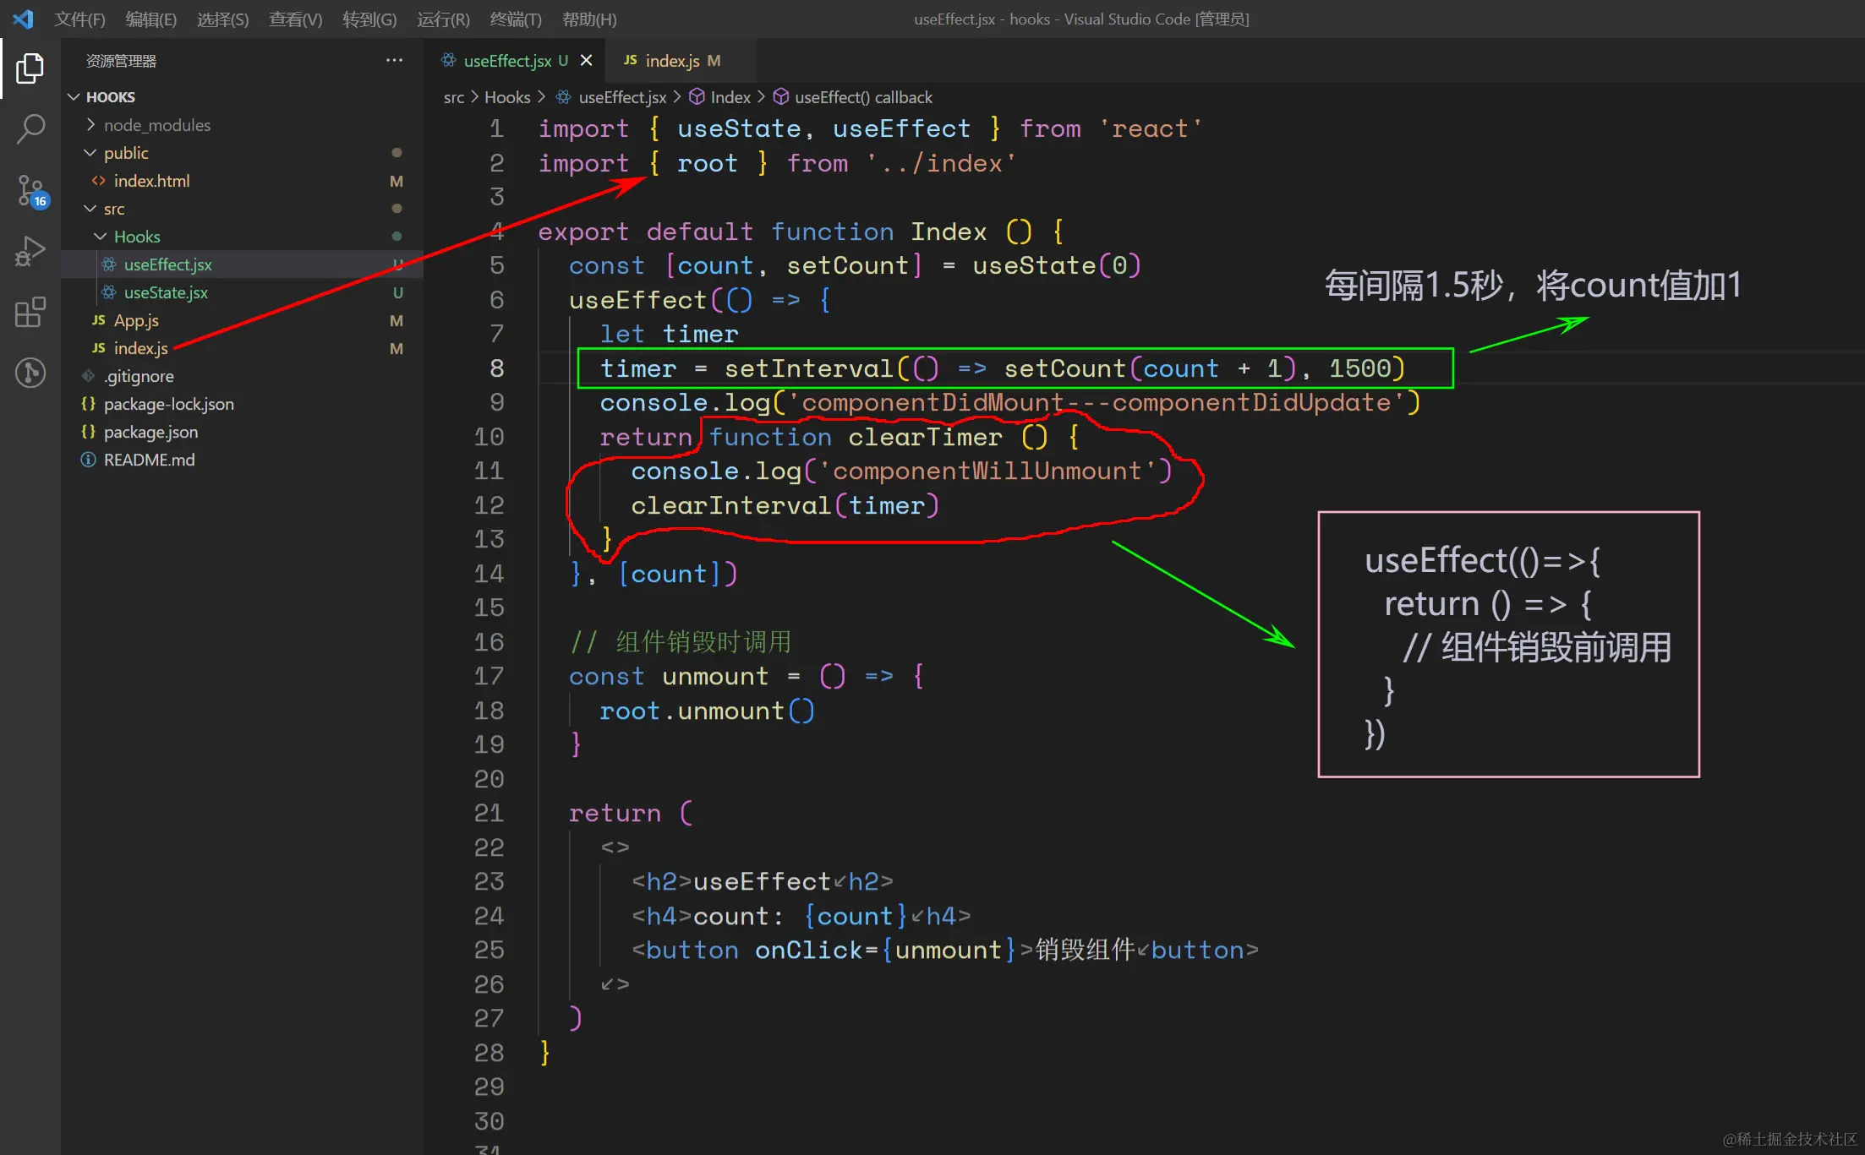The image size is (1865, 1155).
Task: Open Source Control with 16 changes
Action: [x=31, y=191]
